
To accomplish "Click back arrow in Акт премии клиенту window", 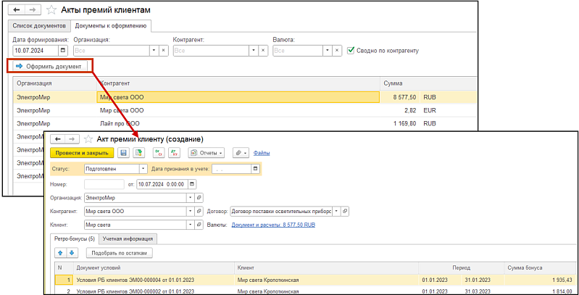I will click(x=57, y=139).
